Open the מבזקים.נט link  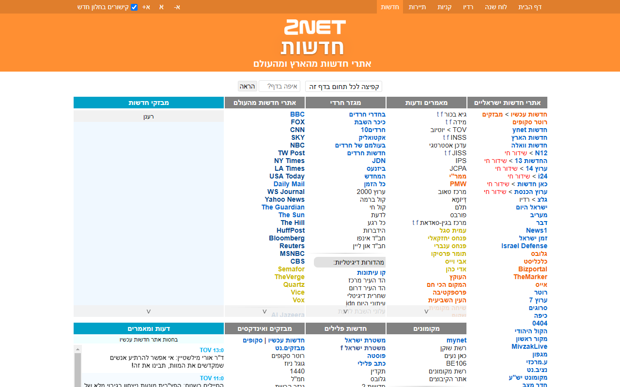click(x=290, y=348)
